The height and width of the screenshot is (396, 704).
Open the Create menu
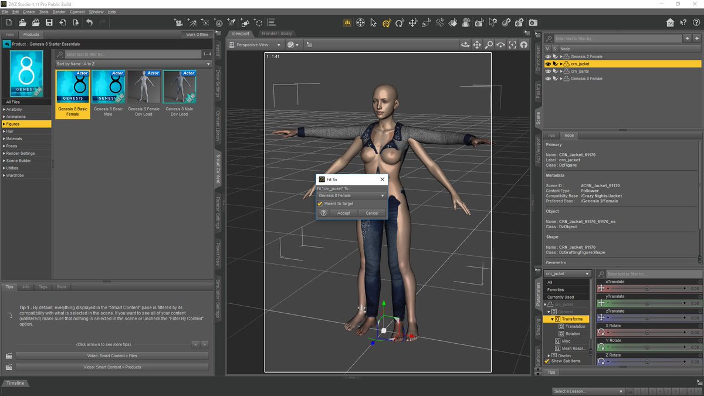pos(29,12)
